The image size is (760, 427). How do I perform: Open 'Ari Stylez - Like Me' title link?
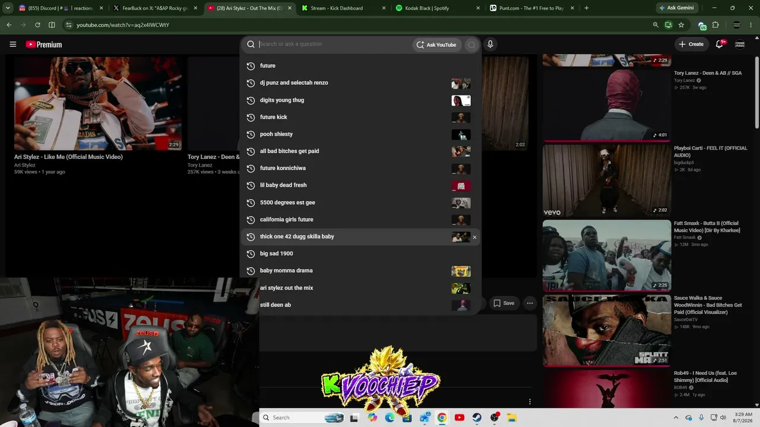[x=68, y=157]
